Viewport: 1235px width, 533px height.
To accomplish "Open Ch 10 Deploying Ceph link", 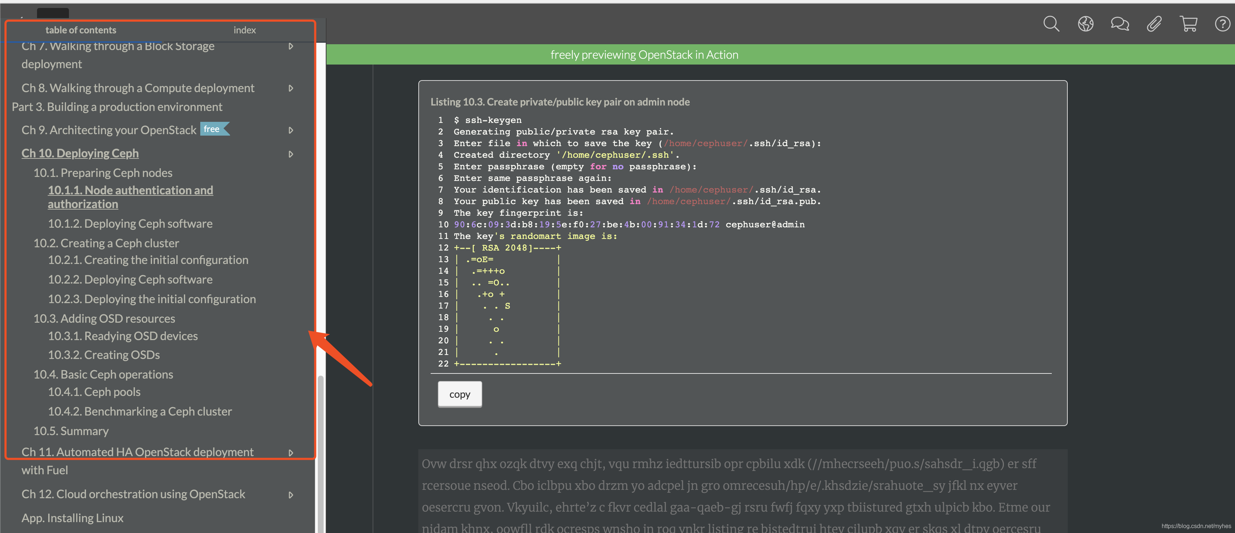I will click(x=80, y=153).
